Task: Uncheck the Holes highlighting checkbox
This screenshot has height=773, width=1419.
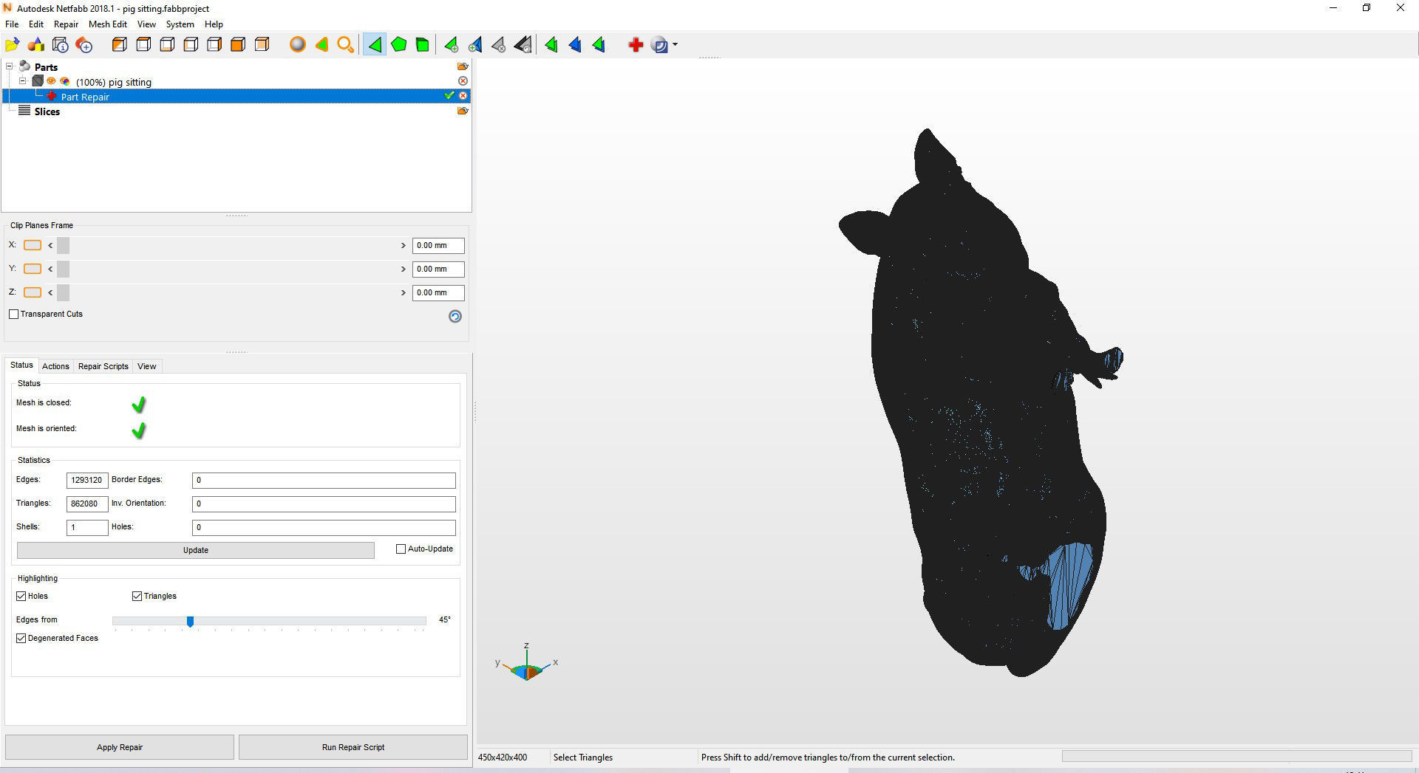Action: (21, 596)
